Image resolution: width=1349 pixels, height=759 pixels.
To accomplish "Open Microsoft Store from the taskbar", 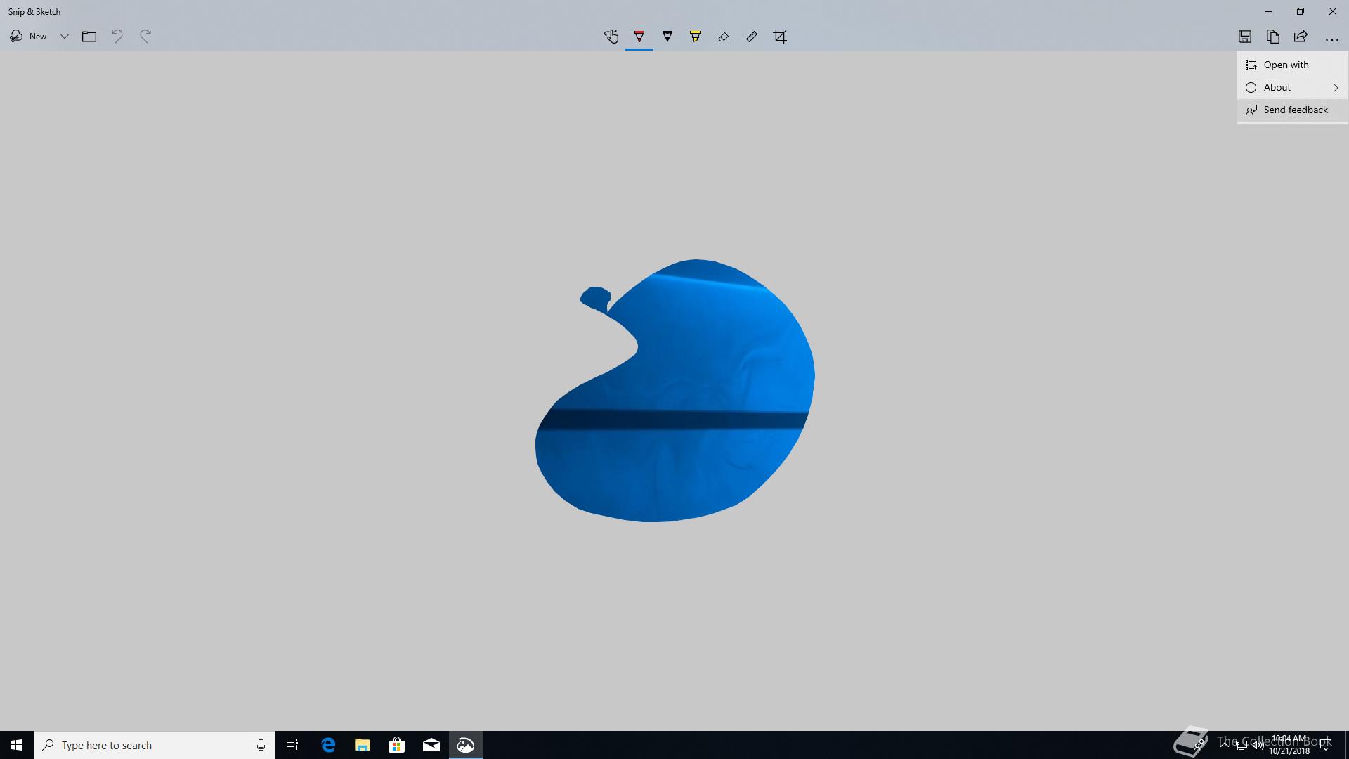I will [397, 745].
